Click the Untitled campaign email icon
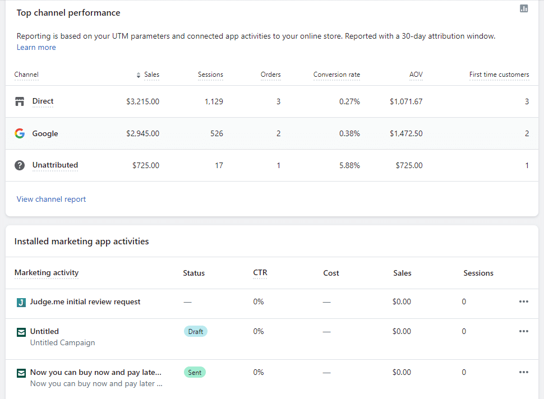The height and width of the screenshot is (399, 544). coord(21,332)
